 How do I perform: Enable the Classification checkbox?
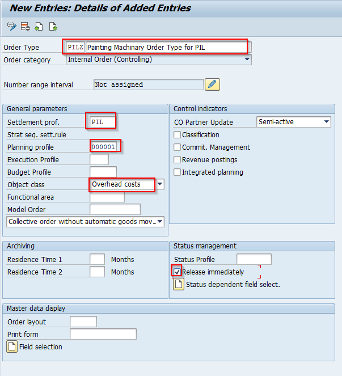pos(177,135)
